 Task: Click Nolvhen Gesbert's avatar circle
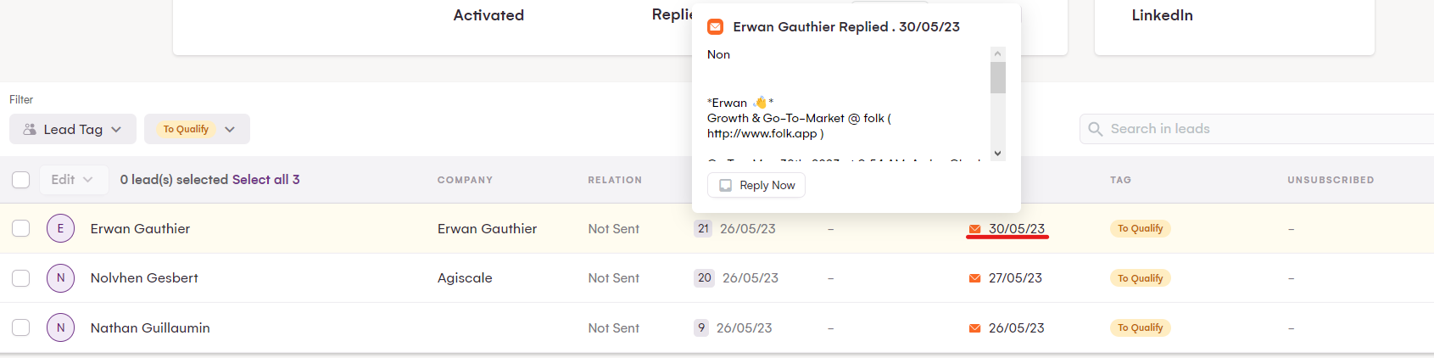(60, 277)
